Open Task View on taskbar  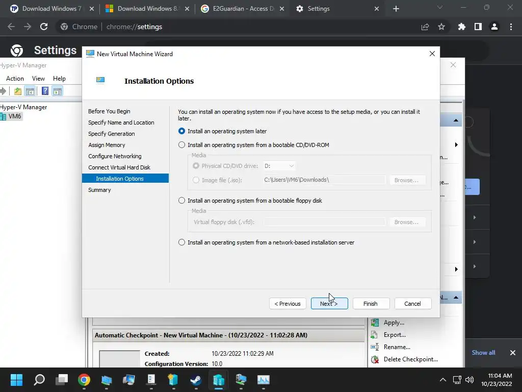62,380
